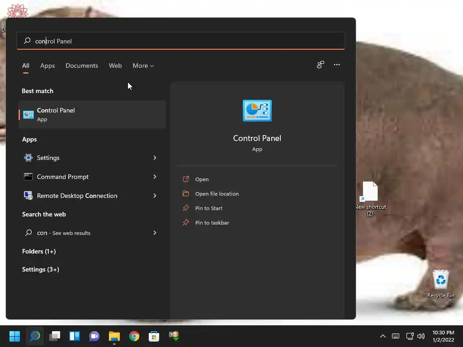Expand the Command Prompt result chevron
Screen dimensions: 463x347
coord(155,177)
